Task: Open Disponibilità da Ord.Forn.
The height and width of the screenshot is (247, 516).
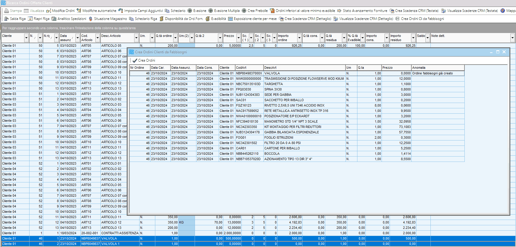Action: (x=181, y=19)
